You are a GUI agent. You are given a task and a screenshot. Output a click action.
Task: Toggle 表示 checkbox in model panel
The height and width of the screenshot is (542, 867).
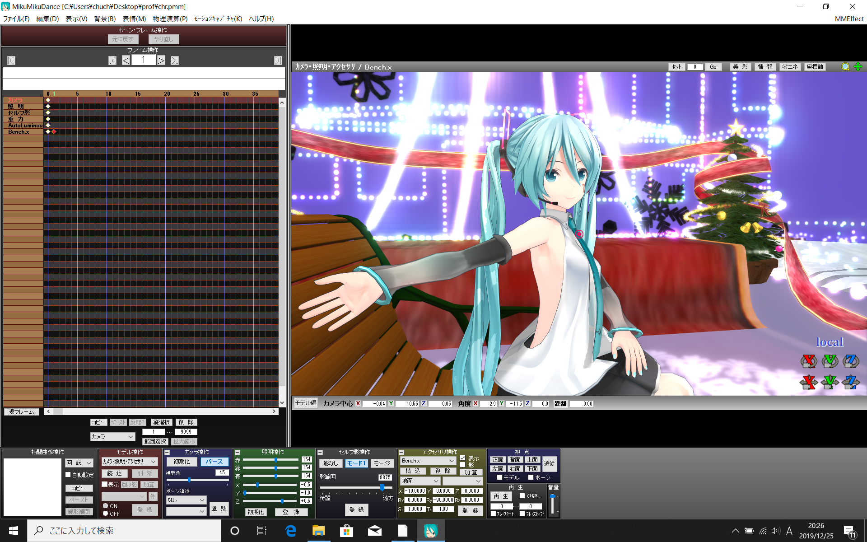(x=105, y=484)
